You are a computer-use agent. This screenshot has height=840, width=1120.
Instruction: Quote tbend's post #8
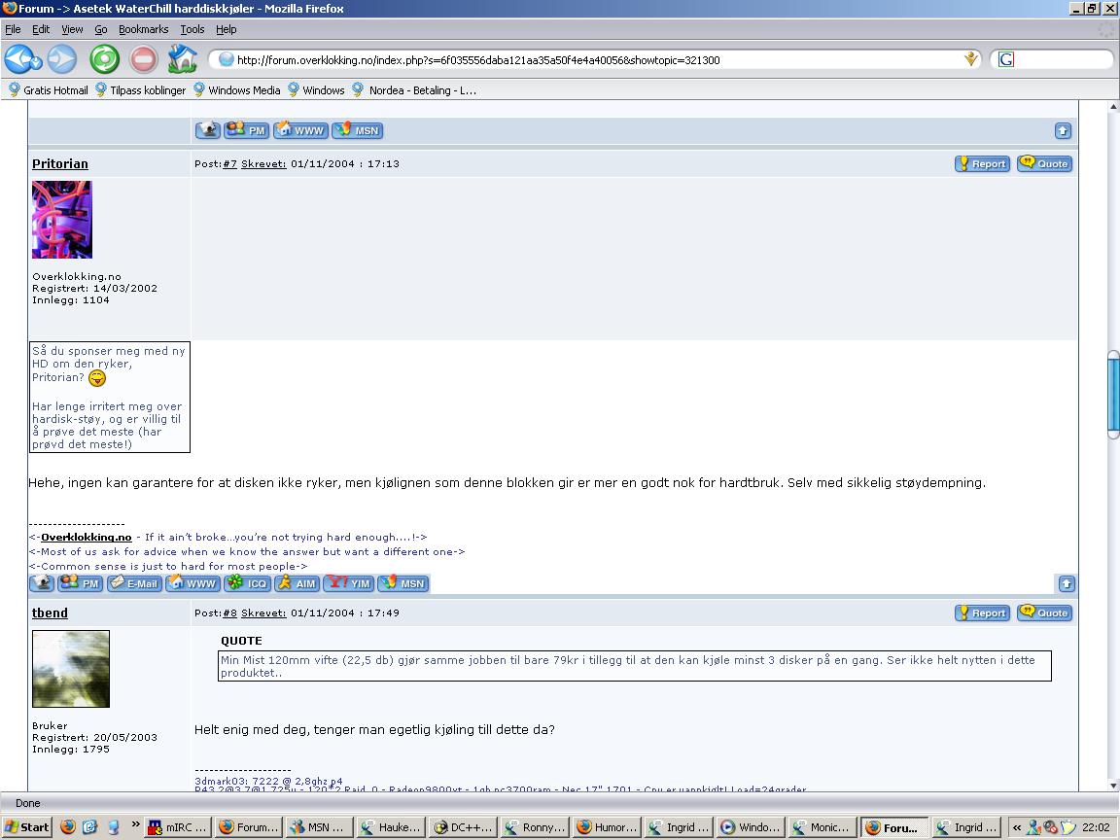coord(1044,612)
